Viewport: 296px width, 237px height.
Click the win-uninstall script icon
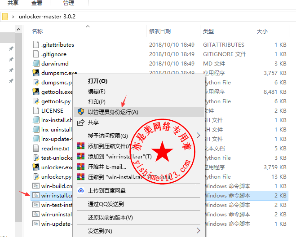36,214
